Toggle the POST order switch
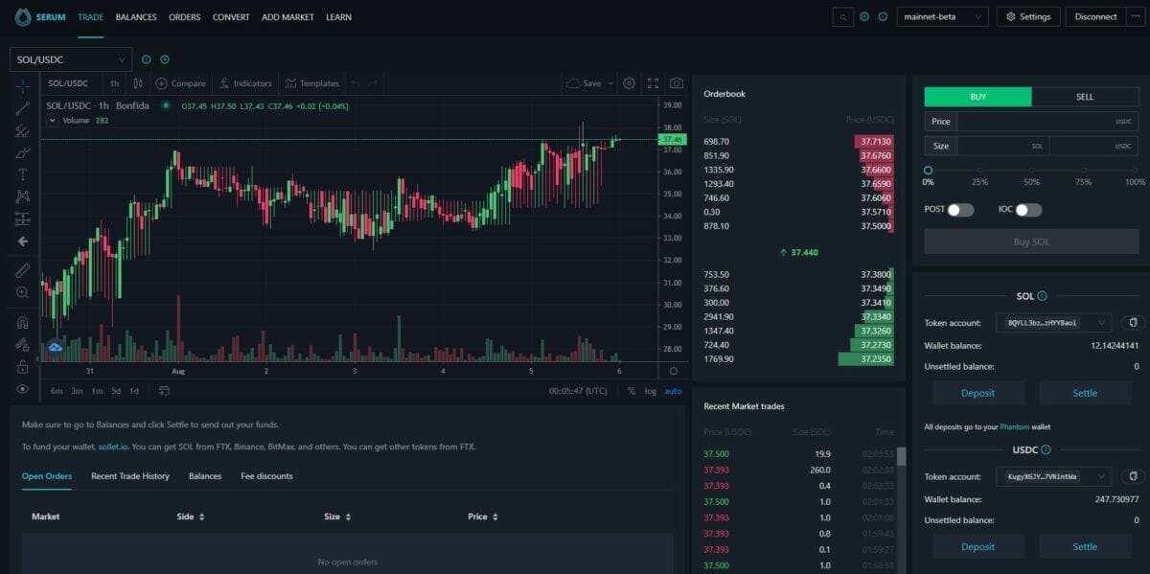This screenshot has width=1150, height=574. [x=960, y=210]
